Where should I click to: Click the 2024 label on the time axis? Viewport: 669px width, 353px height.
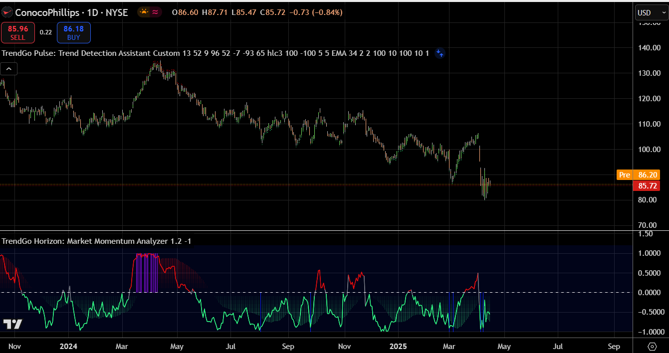pos(67,347)
